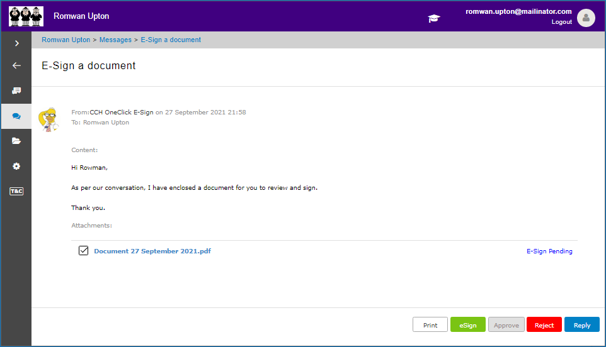
Task: Click the user profile avatar icon
Action: (x=586, y=18)
